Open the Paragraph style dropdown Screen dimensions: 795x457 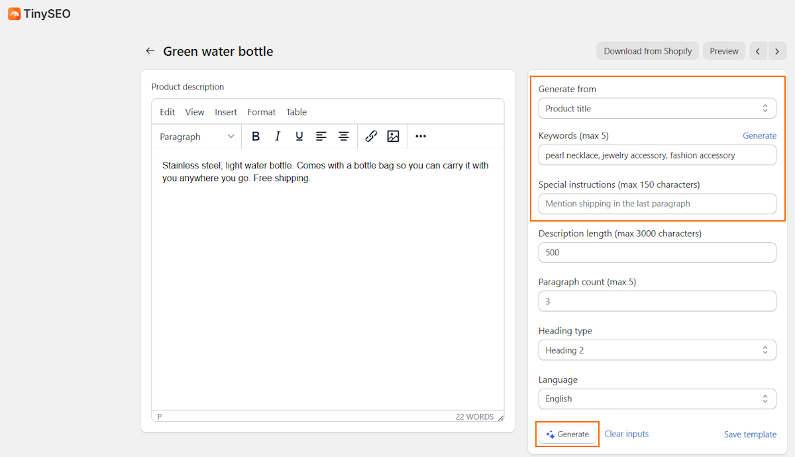(197, 136)
